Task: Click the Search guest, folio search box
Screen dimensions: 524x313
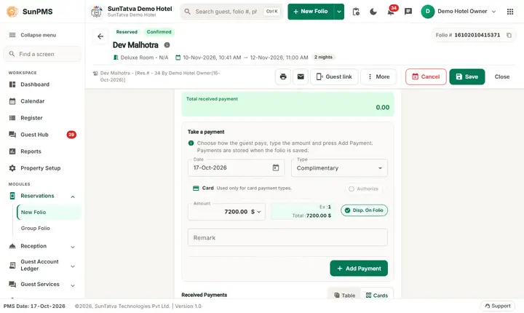Action: tap(231, 12)
